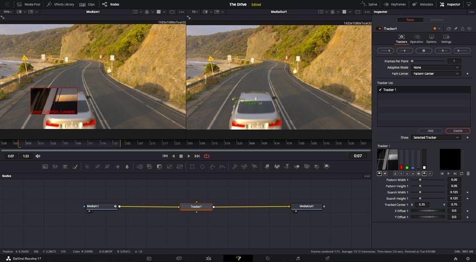476x262 pixels.
Task: Open the Effects Library panel
Action: pos(61,4)
